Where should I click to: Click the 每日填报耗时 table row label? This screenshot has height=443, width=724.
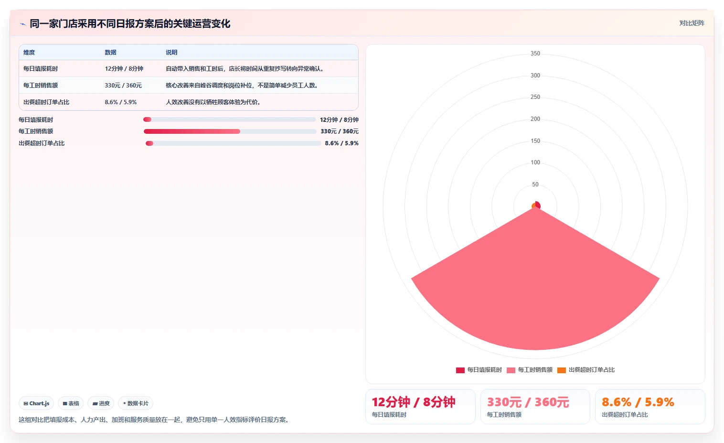[x=41, y=69]
